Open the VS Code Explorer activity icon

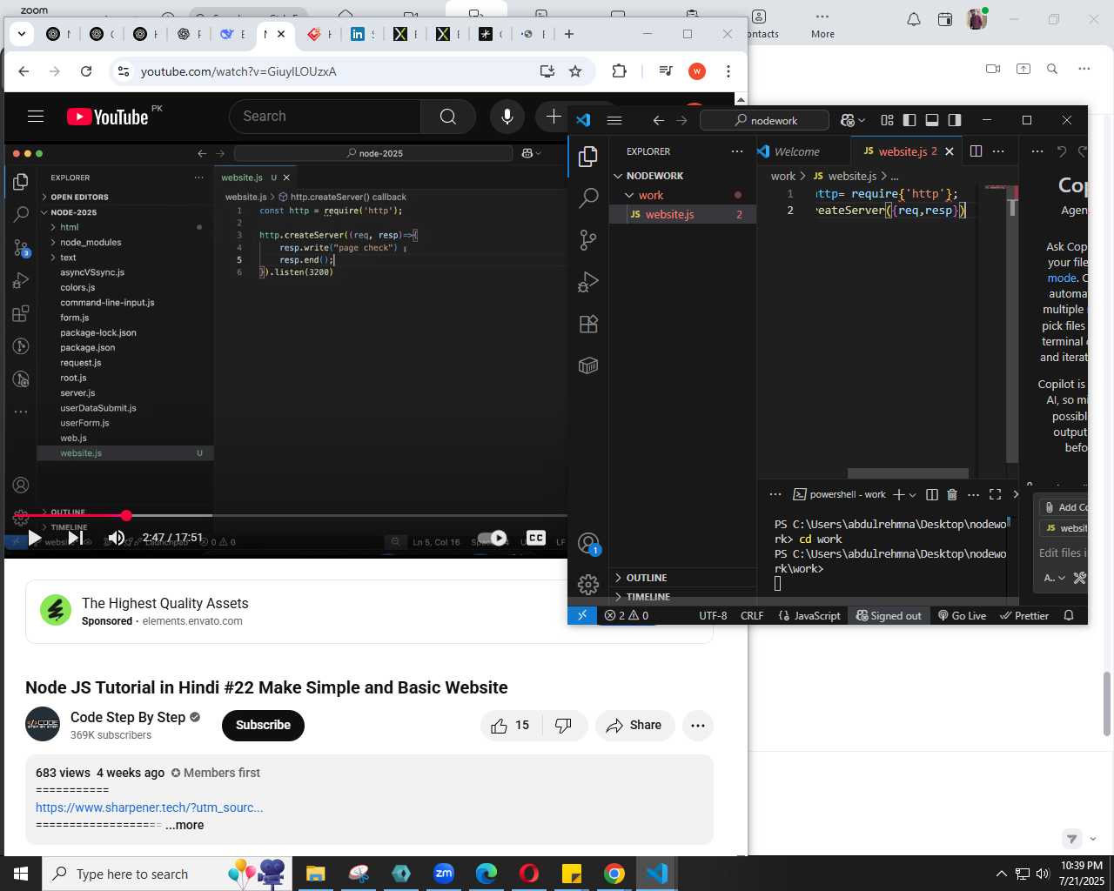pyautogui.click(x=588, y=156)
